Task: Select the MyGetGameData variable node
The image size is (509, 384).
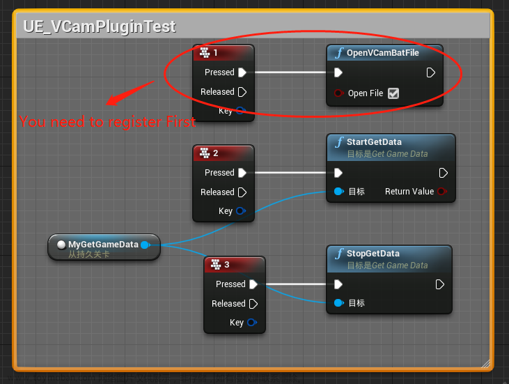Action: (104, 247)
